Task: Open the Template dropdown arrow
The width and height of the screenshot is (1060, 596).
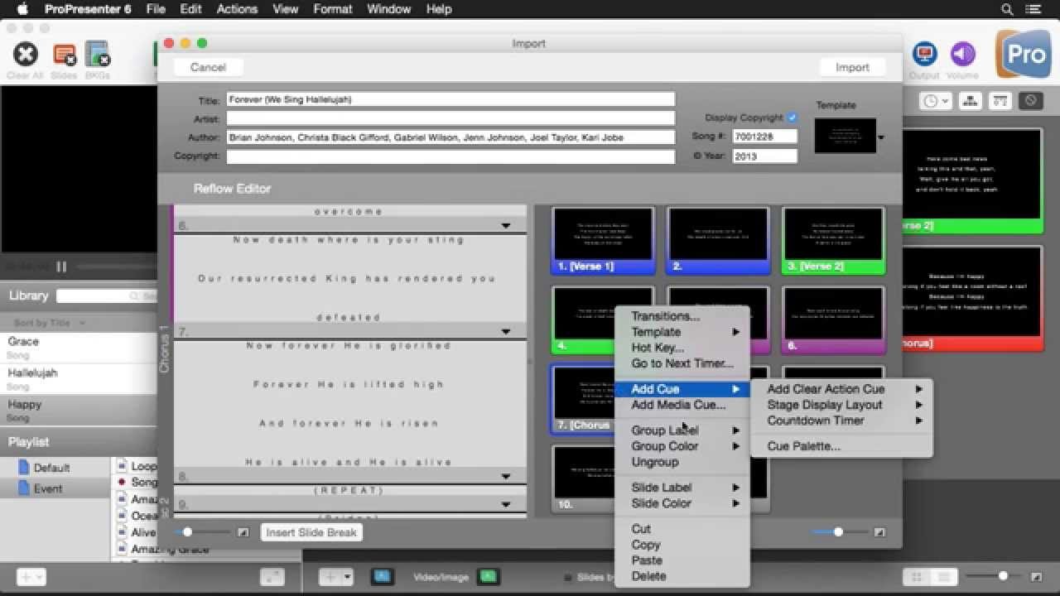Action: click(881, 137)
